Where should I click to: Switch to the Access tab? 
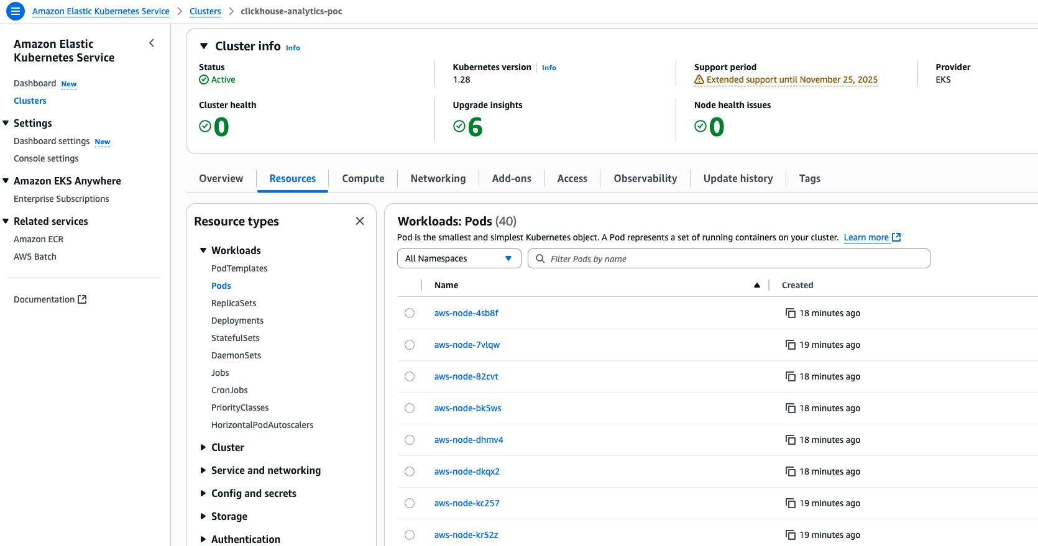pyautogui.click(x=572, y=178)
